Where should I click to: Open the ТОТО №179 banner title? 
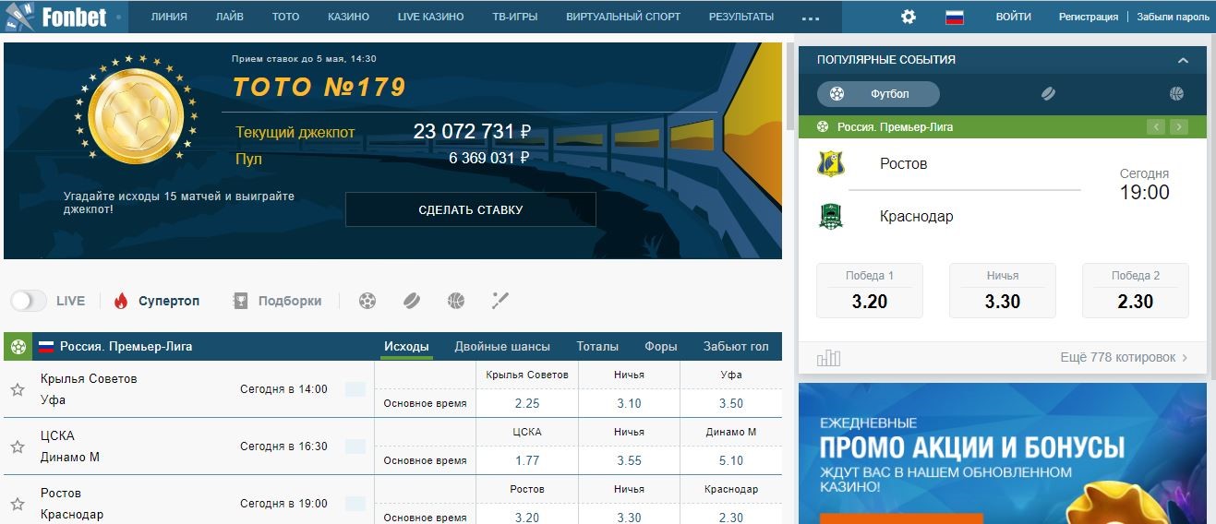319,87
